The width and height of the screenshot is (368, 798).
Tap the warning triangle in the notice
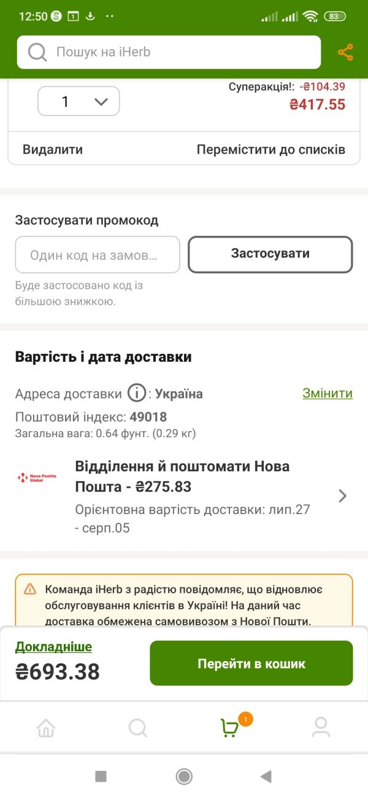(30, 589)
